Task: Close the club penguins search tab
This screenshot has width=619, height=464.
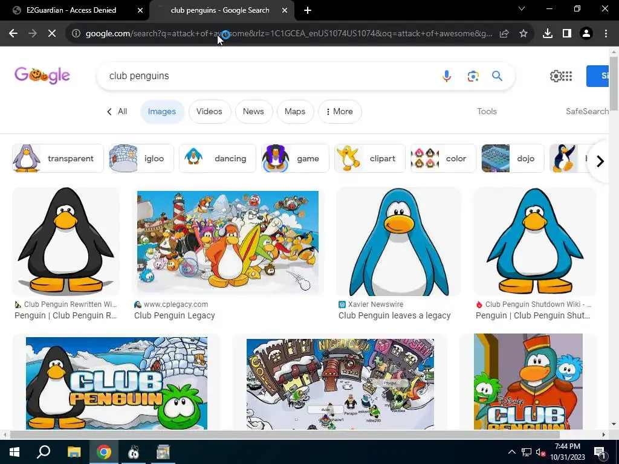Action: (x=285, y=10)
